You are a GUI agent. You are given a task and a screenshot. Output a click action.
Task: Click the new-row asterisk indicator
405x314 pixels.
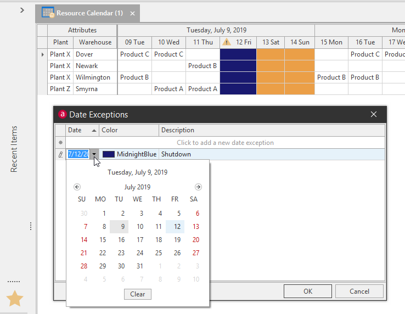61,143
